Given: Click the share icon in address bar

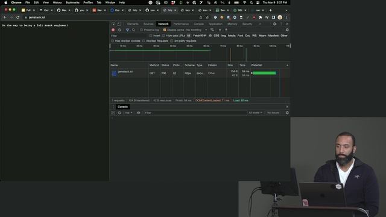Looking at the screenshot, I should pos(201,17).
